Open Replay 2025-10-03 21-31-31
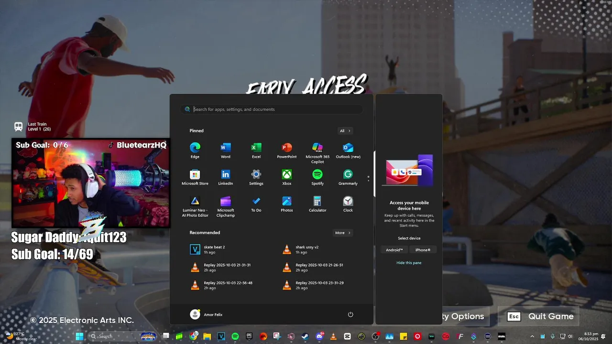 (x=220, y=267)
